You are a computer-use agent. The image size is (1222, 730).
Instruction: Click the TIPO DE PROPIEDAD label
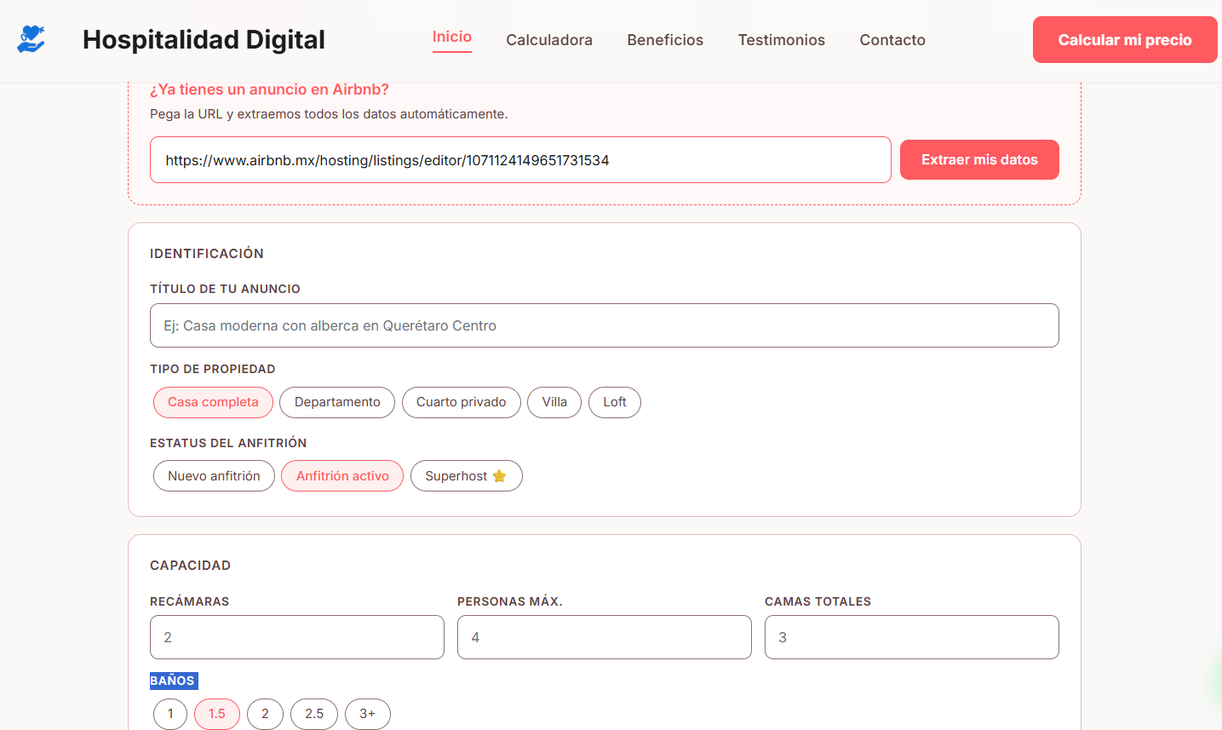coord(213,369)
